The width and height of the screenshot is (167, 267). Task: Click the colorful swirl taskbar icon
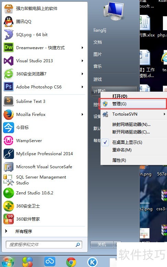coord(27,262)
